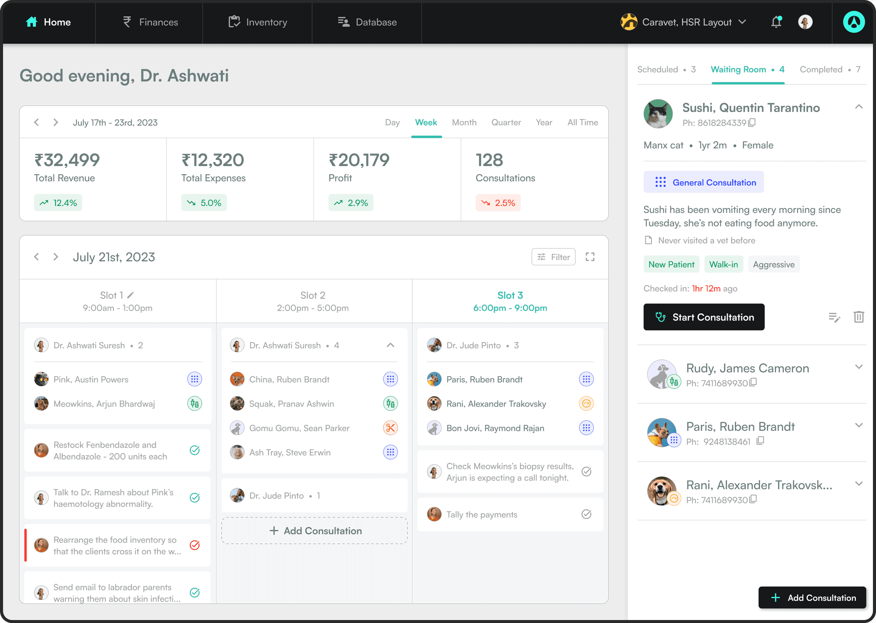Screen dimensions: 876x623
Task: Select the Month revenue view tab
Action: 464,122
